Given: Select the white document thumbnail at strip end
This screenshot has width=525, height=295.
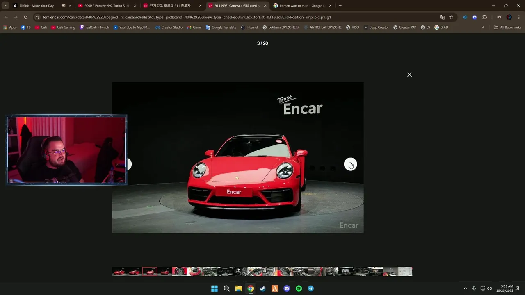Looking at the screenshot, I should click(405, 271).
